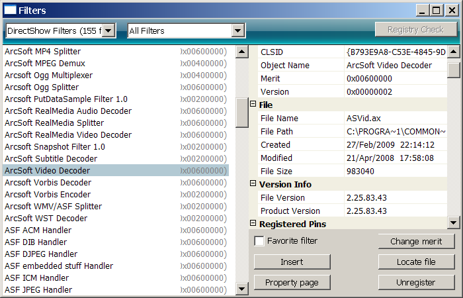Select ArcSoft RealMedia Splitter filter

coord(116,123)
